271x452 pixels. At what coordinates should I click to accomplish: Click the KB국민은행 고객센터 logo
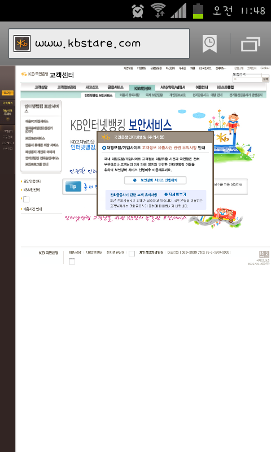pos(47,75)
